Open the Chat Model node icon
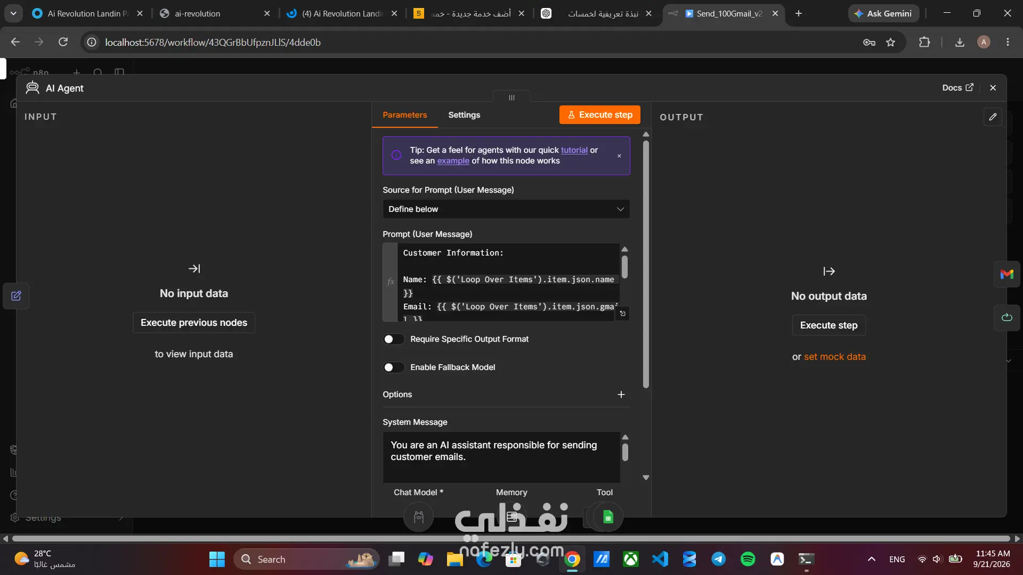This screenshot has height=575, width=1023. 419,516
